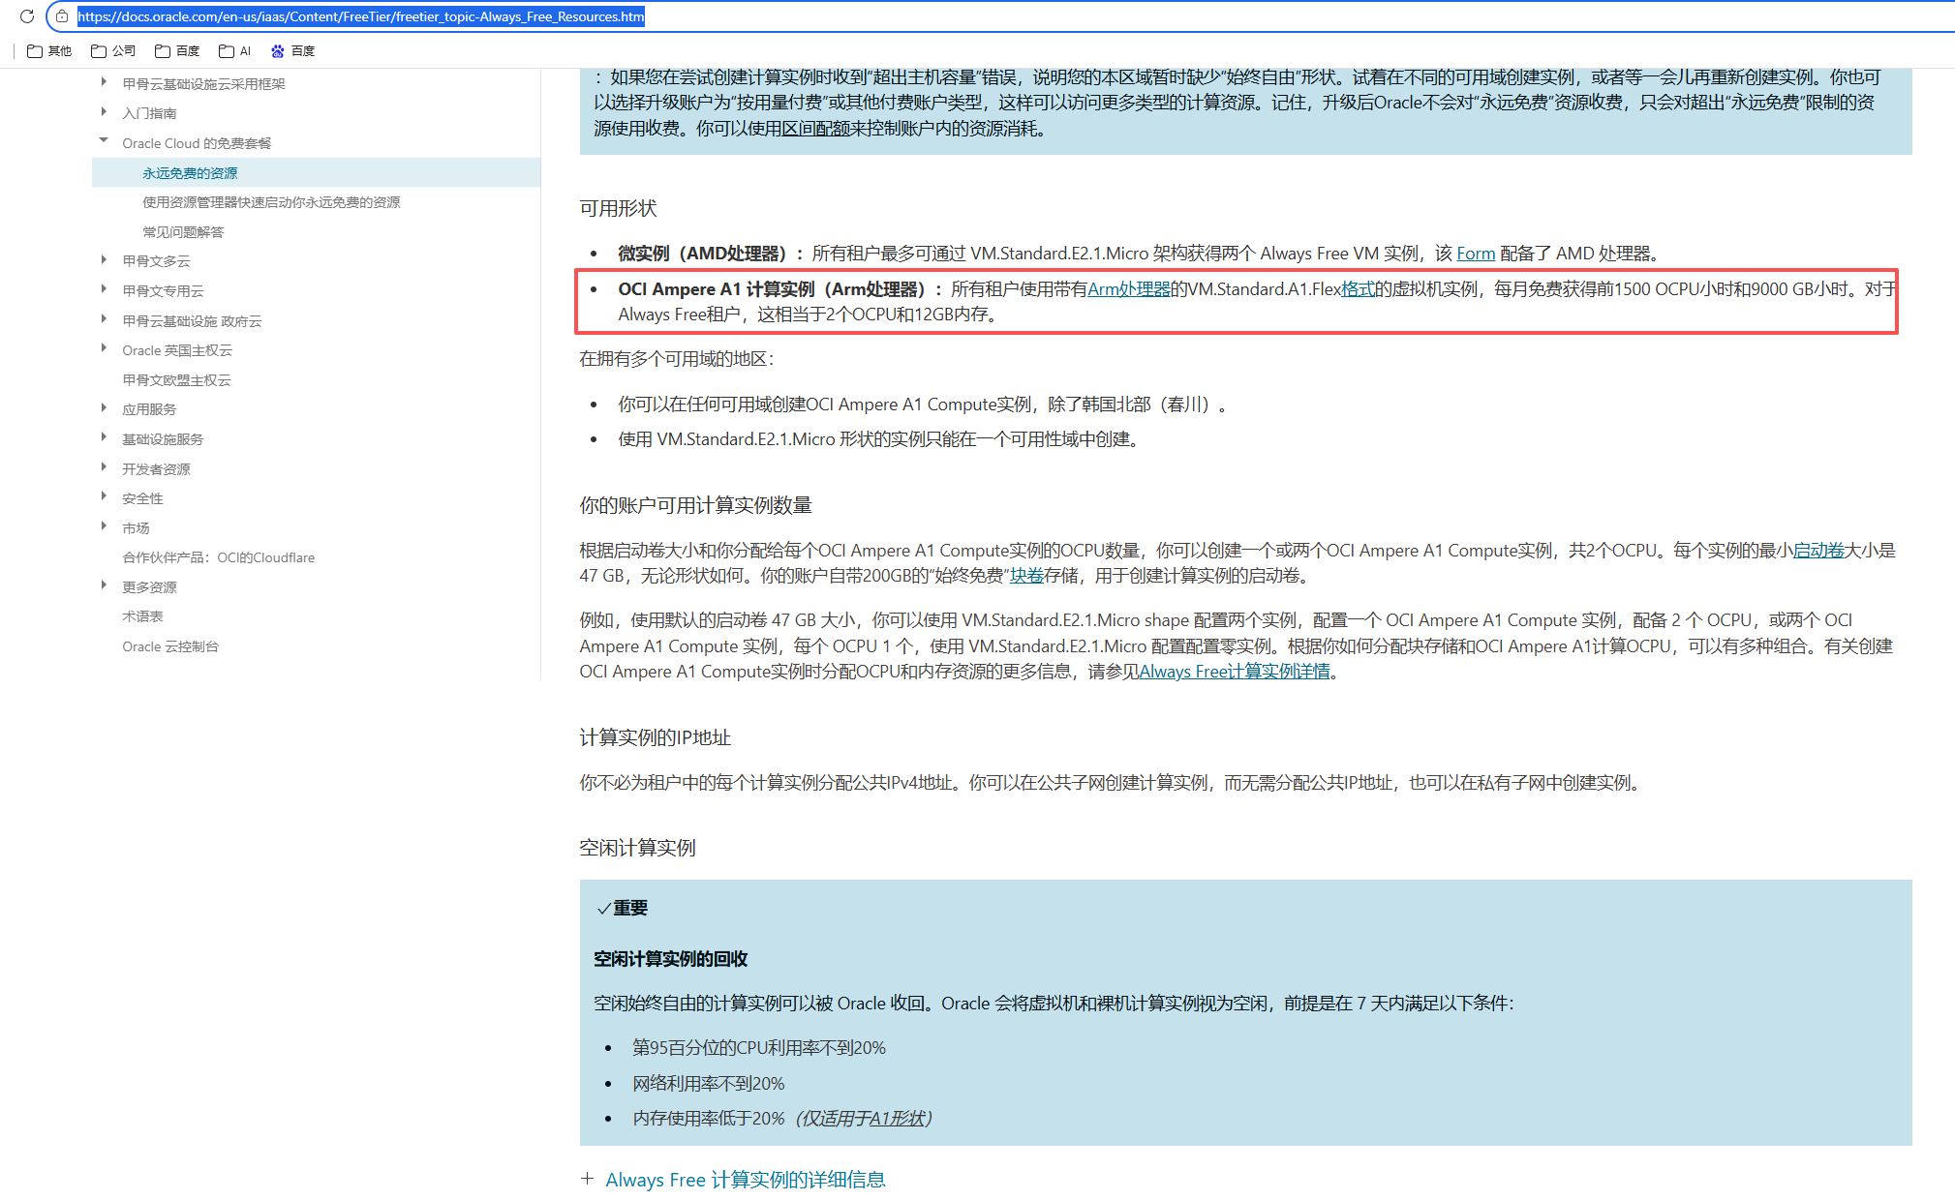Follow the 格式 link after VM.Standard.A1.Flex
1955x1200 pixels.
tap(1358, 289)
